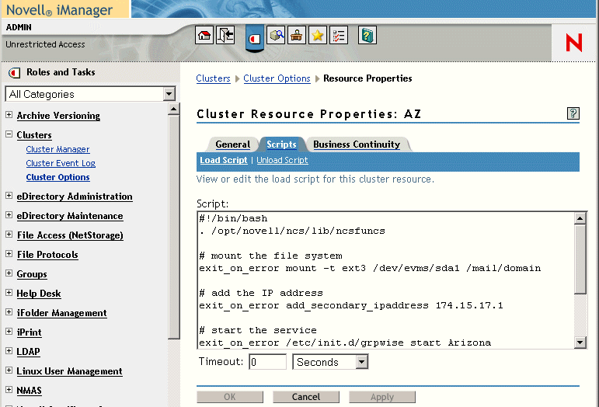Expand the eDirectory Administration category
Image resolution: width=599 pixels, height=407 pixels.
9,197
